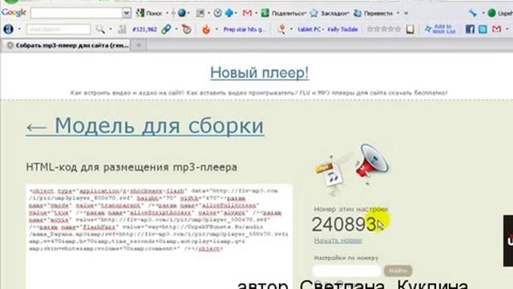
Task: Click the blue puzzle-piece icon
Action: [230, 13]
